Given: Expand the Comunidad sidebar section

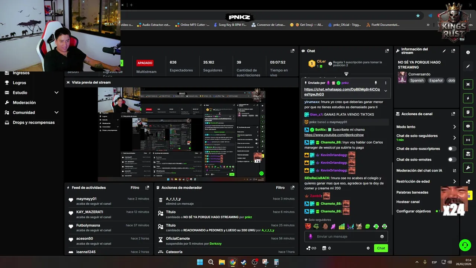Looking at the screenshot, I should point(57,112).
